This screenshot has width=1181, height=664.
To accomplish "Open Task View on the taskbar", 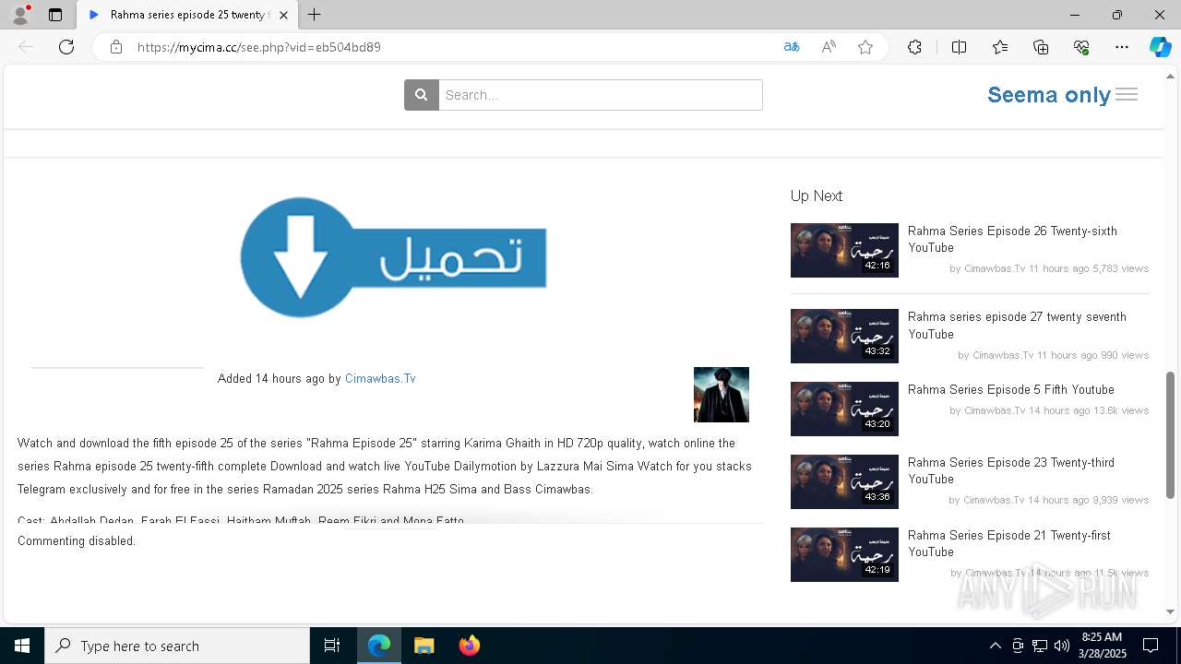I will coord(332,646).
